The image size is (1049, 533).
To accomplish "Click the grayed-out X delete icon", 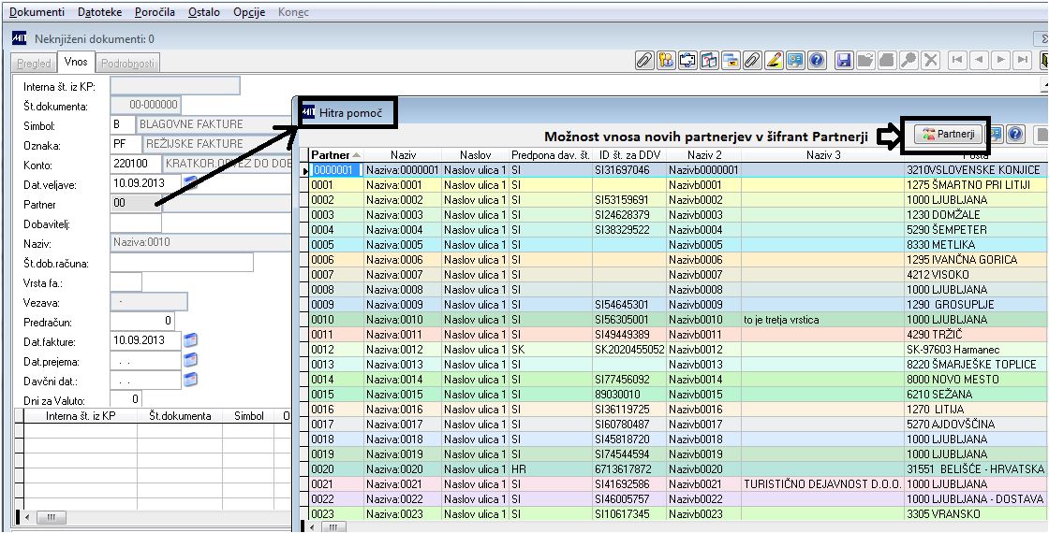I will pyautogui.click(x=929, y=60).
